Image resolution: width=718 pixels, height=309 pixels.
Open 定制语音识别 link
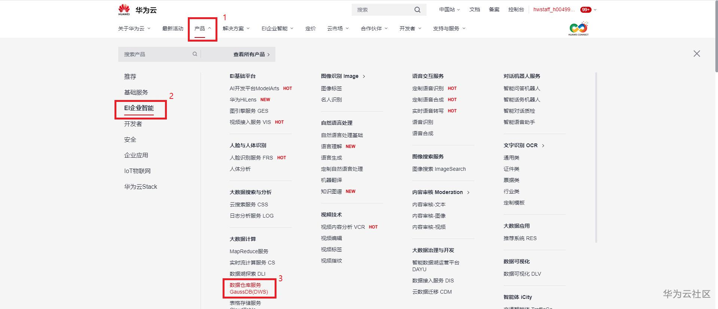pyautogui.click(x=428, y=88)
